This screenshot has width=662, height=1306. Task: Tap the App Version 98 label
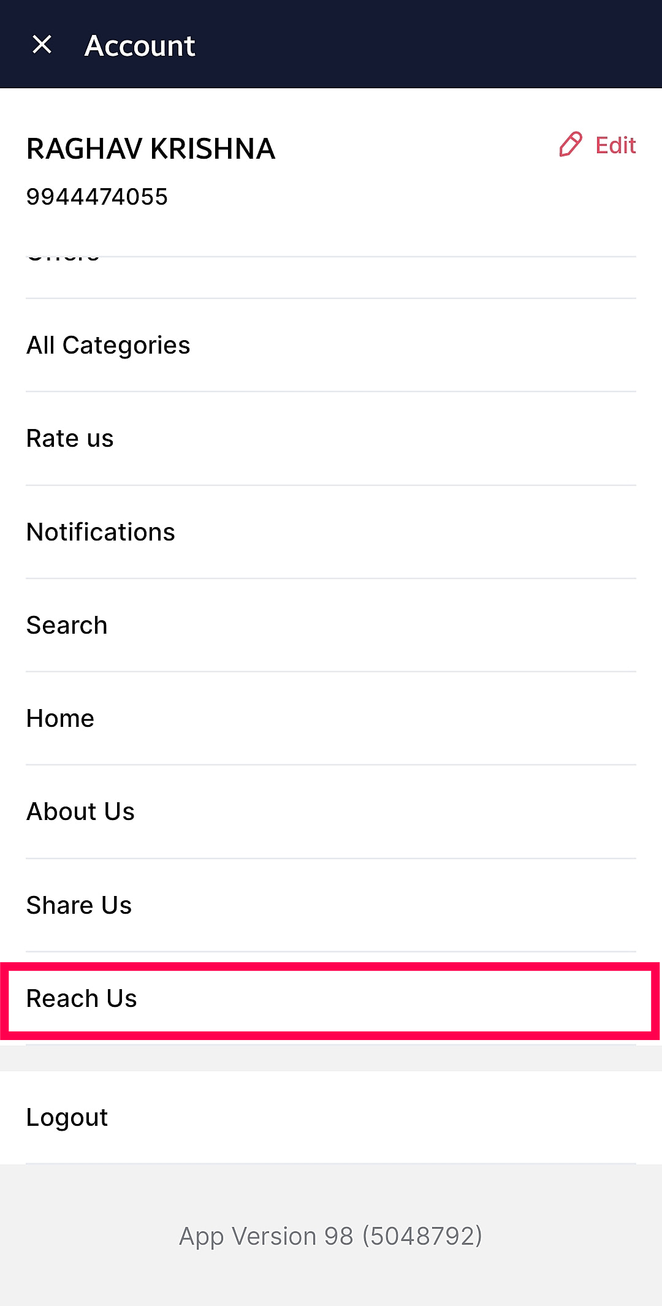[266, 1237]
